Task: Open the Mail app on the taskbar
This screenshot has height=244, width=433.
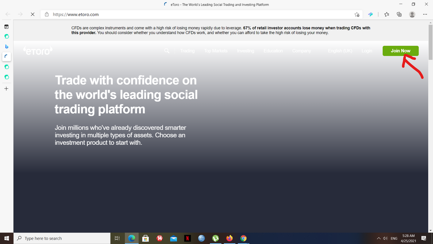Action: pyautogui.click(x=174, y=238)
